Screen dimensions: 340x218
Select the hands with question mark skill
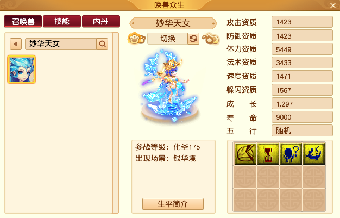(291, 153)
